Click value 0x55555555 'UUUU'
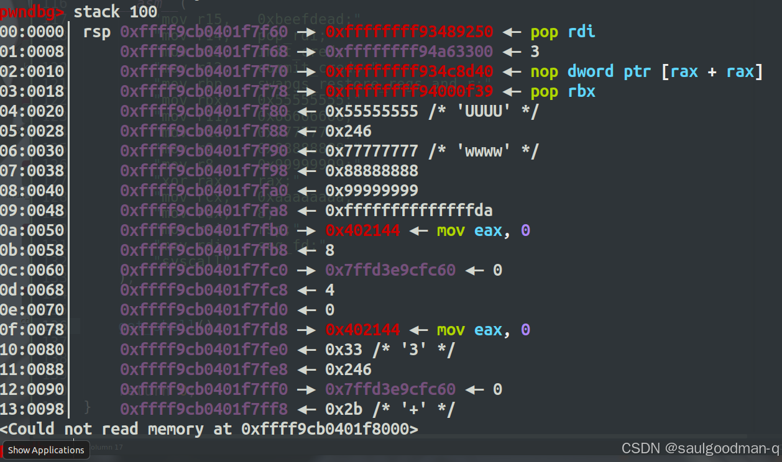The image size is (782, 462). [x=432, y=111]
